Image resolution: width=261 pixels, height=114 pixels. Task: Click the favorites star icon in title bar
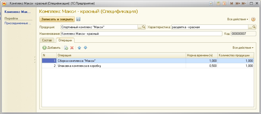pyautogui.click(x=211, y=3)
